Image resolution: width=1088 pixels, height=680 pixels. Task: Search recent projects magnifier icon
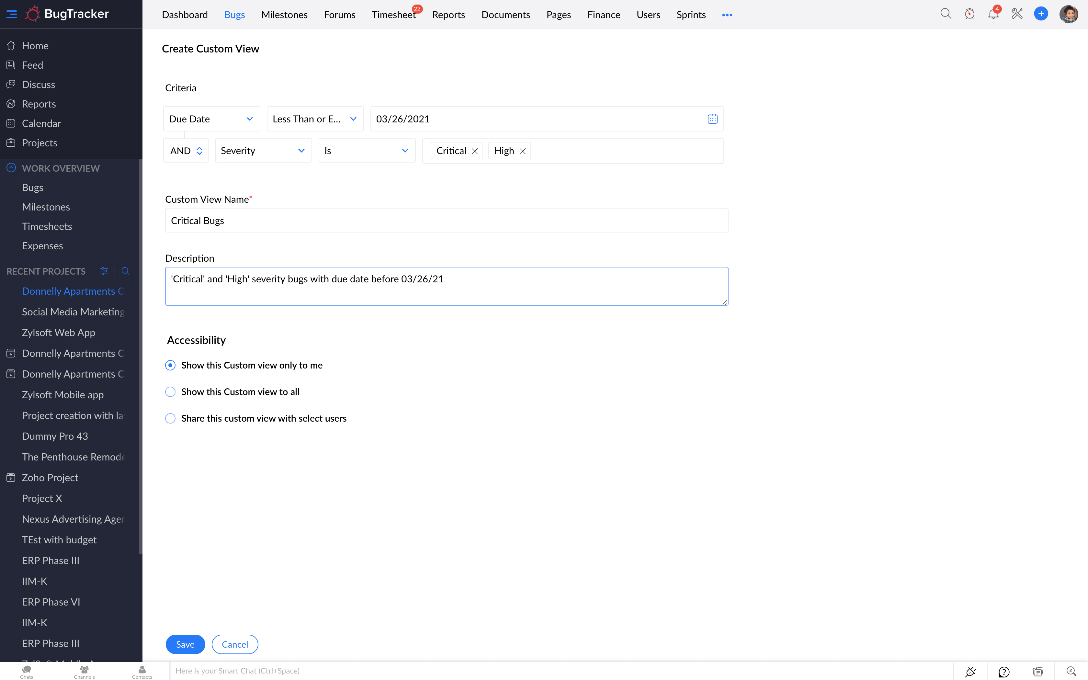(x=125, y=271)
